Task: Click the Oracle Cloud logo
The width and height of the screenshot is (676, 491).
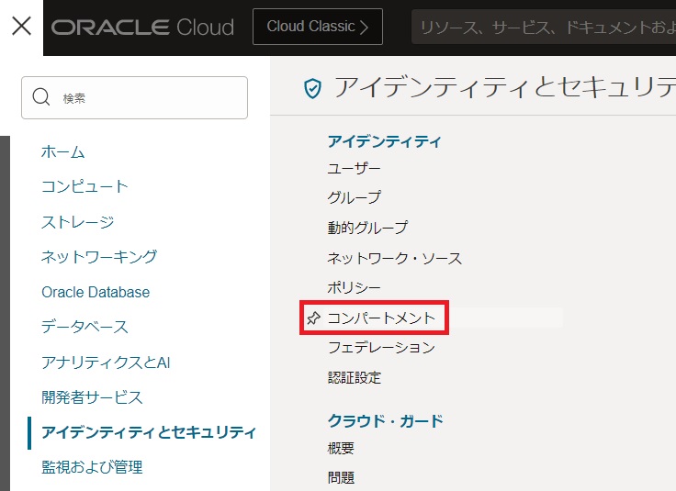Action: [142, 28]
